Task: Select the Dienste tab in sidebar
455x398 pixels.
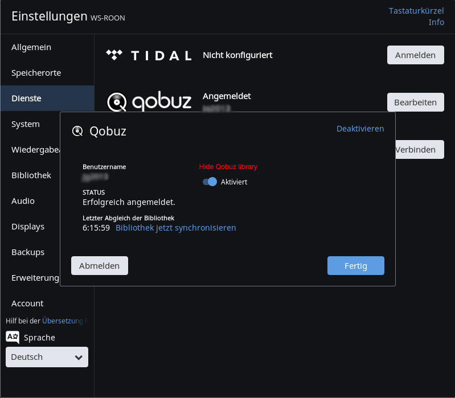Action: click(x=26, y=99)
